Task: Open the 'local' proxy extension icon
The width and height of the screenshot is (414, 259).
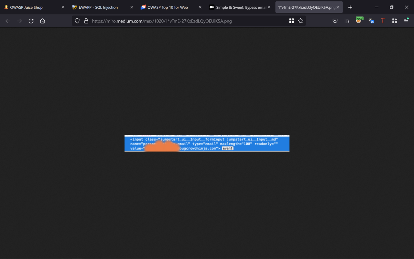Action: click(359, 20)
